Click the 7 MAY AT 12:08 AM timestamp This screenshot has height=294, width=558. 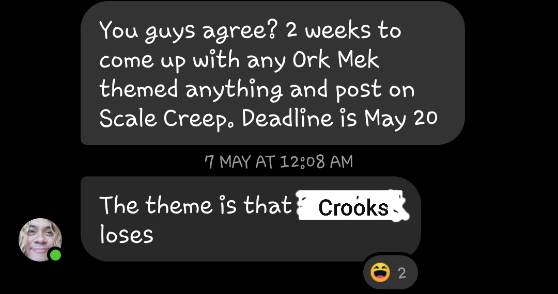(278, 162)
